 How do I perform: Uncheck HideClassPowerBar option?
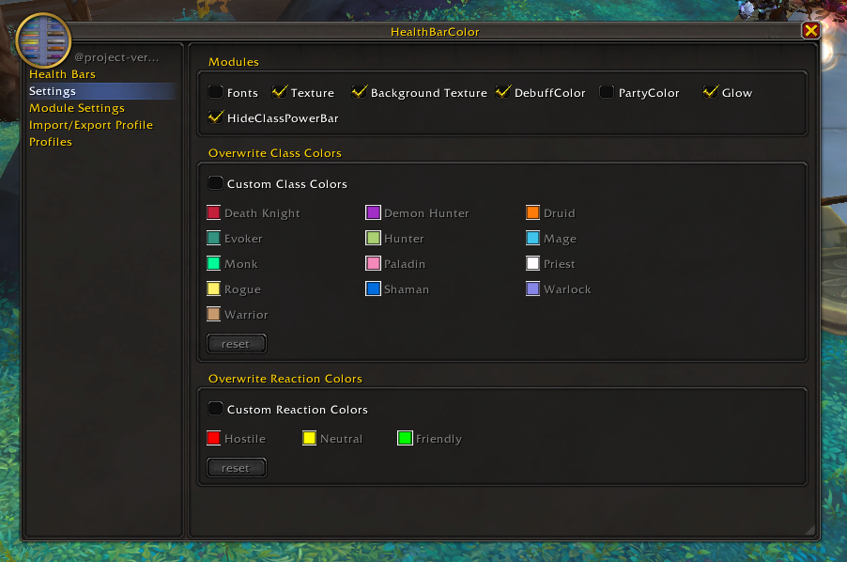click(216, 118)
